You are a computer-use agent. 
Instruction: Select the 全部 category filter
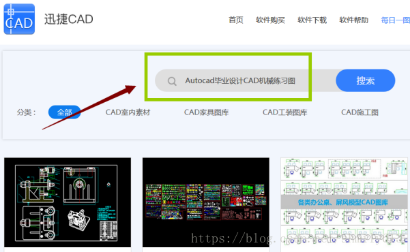pos(64,112)
